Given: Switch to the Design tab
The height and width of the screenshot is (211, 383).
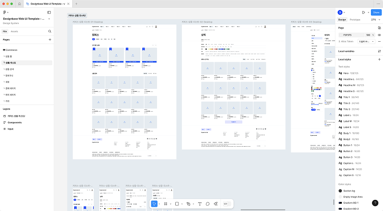Looking at the screenshot, I should point(342,20).
